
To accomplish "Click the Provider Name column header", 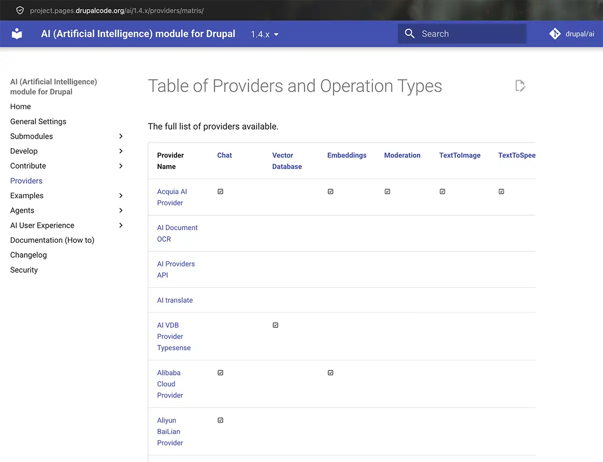I will pyautogui.click(x=171, y=161).
